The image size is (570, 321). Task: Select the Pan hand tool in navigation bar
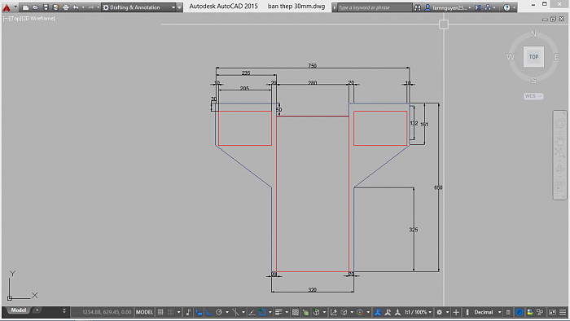(560, 140)
